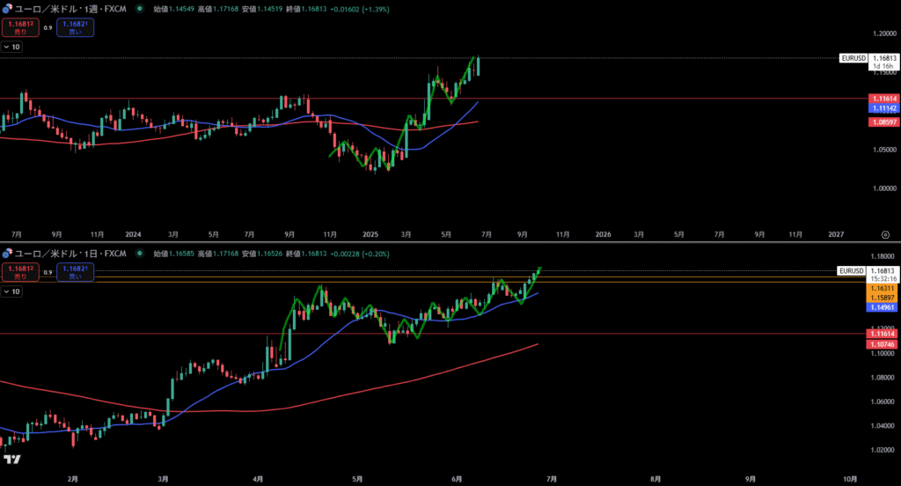Click the EURUSD price label on daily chart

tap(851, 270)
